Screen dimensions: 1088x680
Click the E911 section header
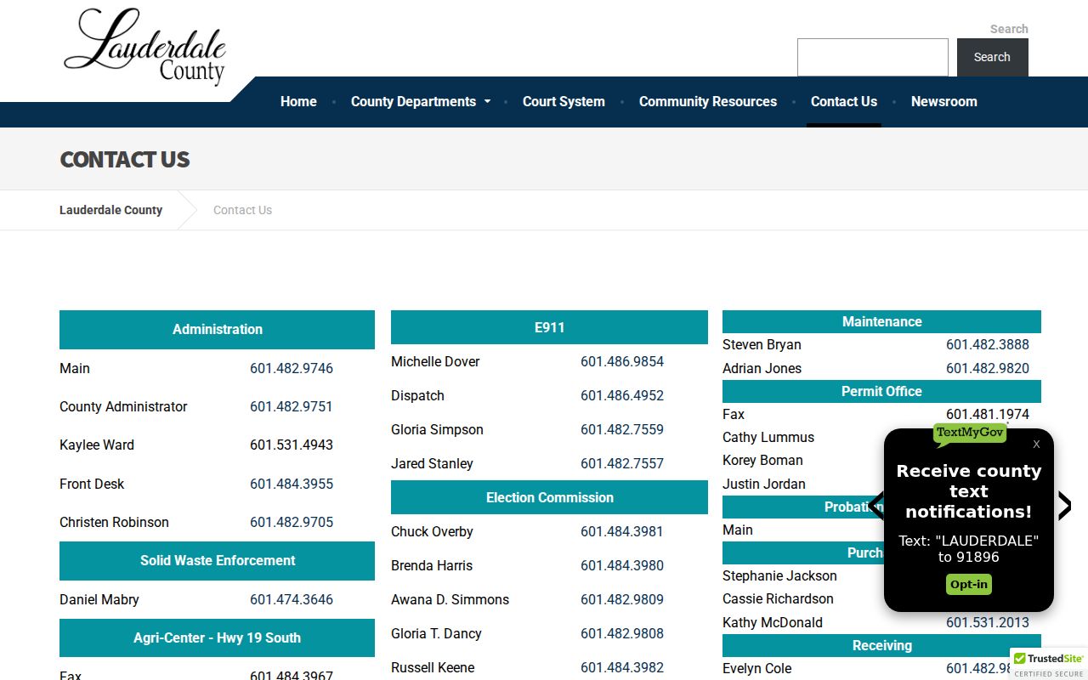[x=549, y=327]
